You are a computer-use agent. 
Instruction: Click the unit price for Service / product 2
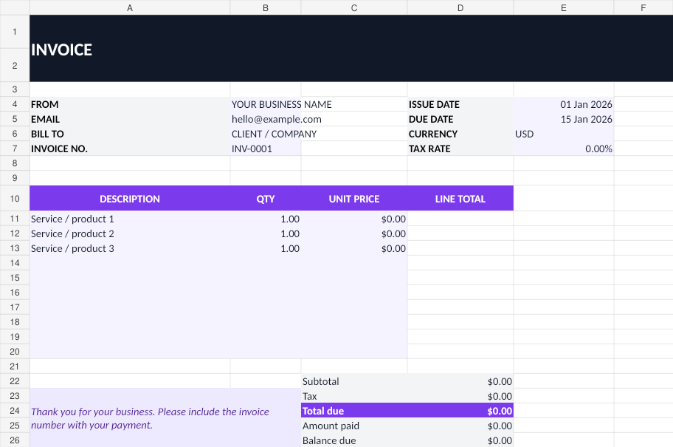pyautogui.click(x=354, y=233)
